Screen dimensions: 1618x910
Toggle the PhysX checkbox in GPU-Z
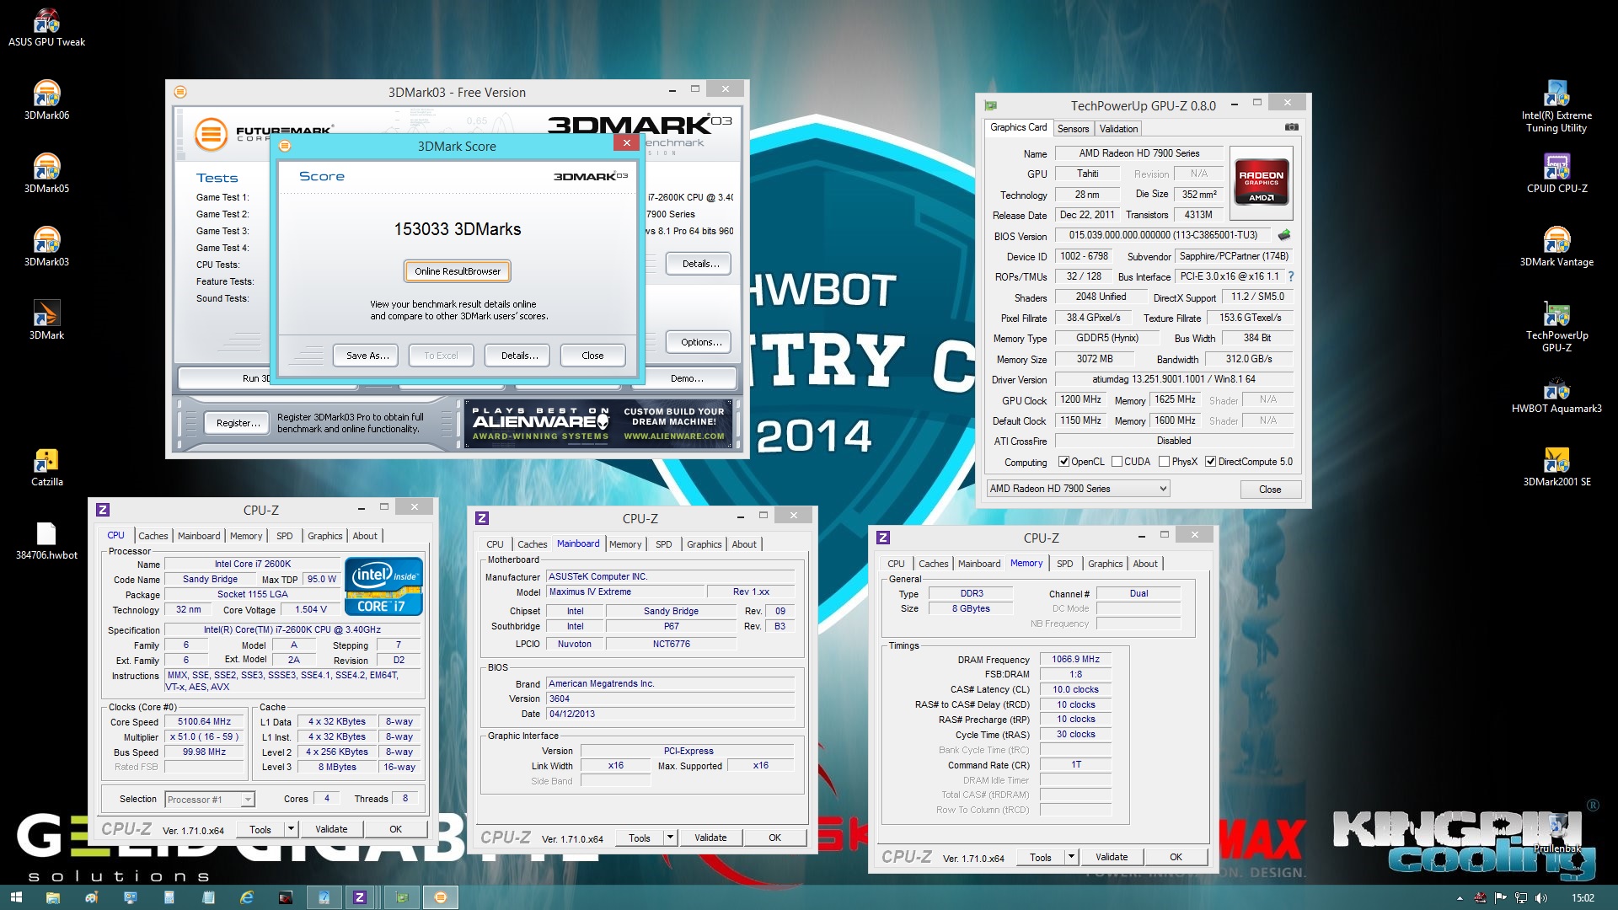pos(1164,462)
